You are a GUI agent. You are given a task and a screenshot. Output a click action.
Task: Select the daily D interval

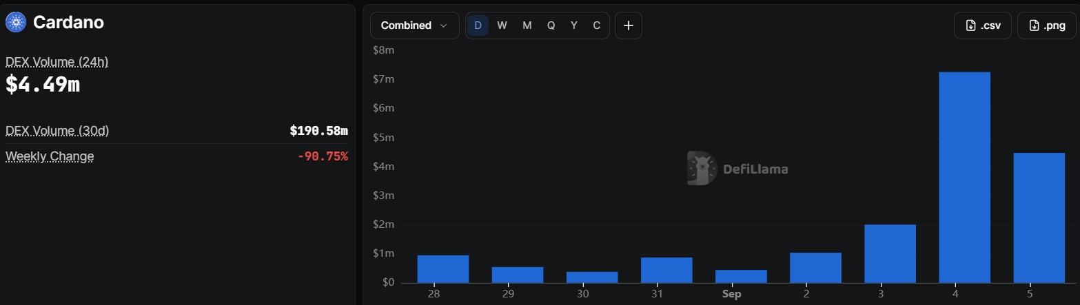pos(478,25)
